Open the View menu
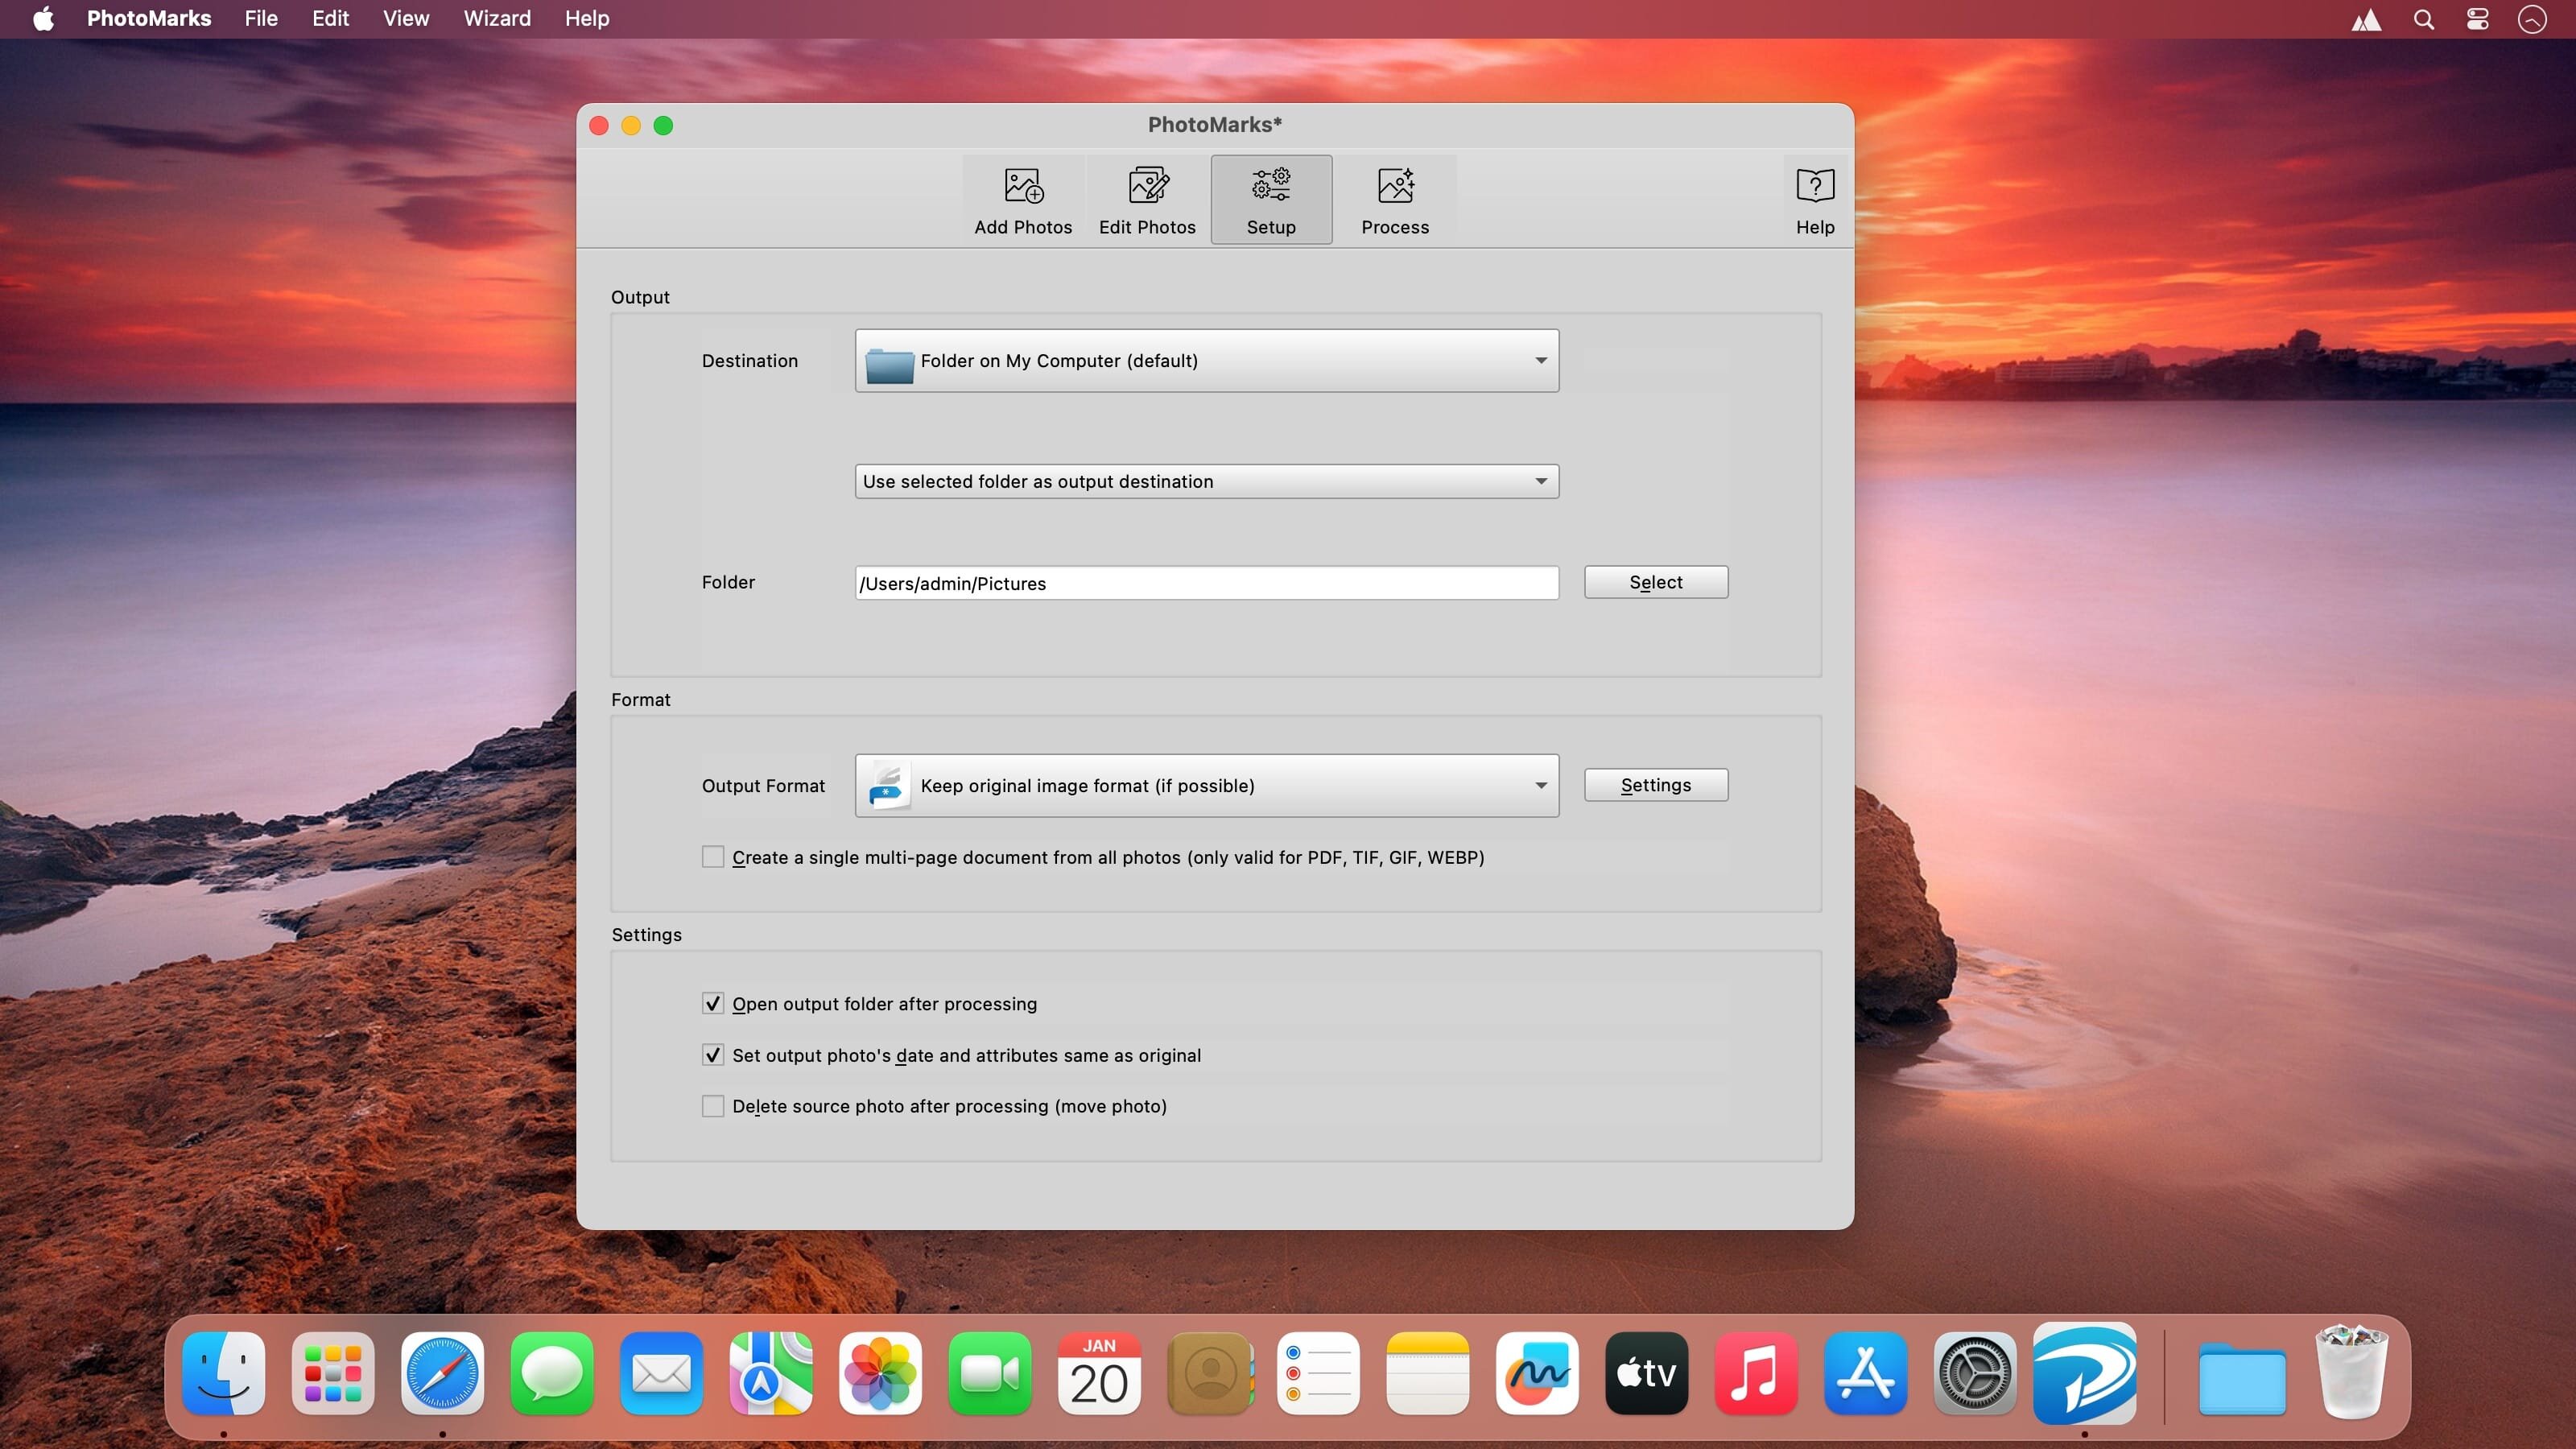This screenshot has height=1449, width=2576. coord(405,19)
